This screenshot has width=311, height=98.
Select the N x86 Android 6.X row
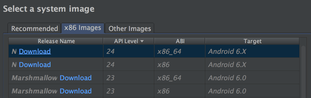coord(154,64)
